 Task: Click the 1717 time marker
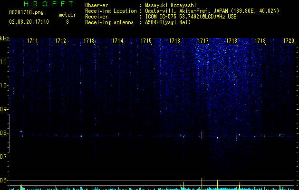(203, 41)
